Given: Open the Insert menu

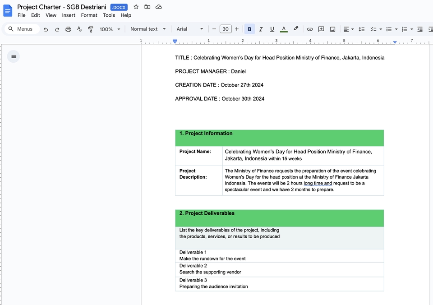Looking at the screenshot, I should pos(69,15).
